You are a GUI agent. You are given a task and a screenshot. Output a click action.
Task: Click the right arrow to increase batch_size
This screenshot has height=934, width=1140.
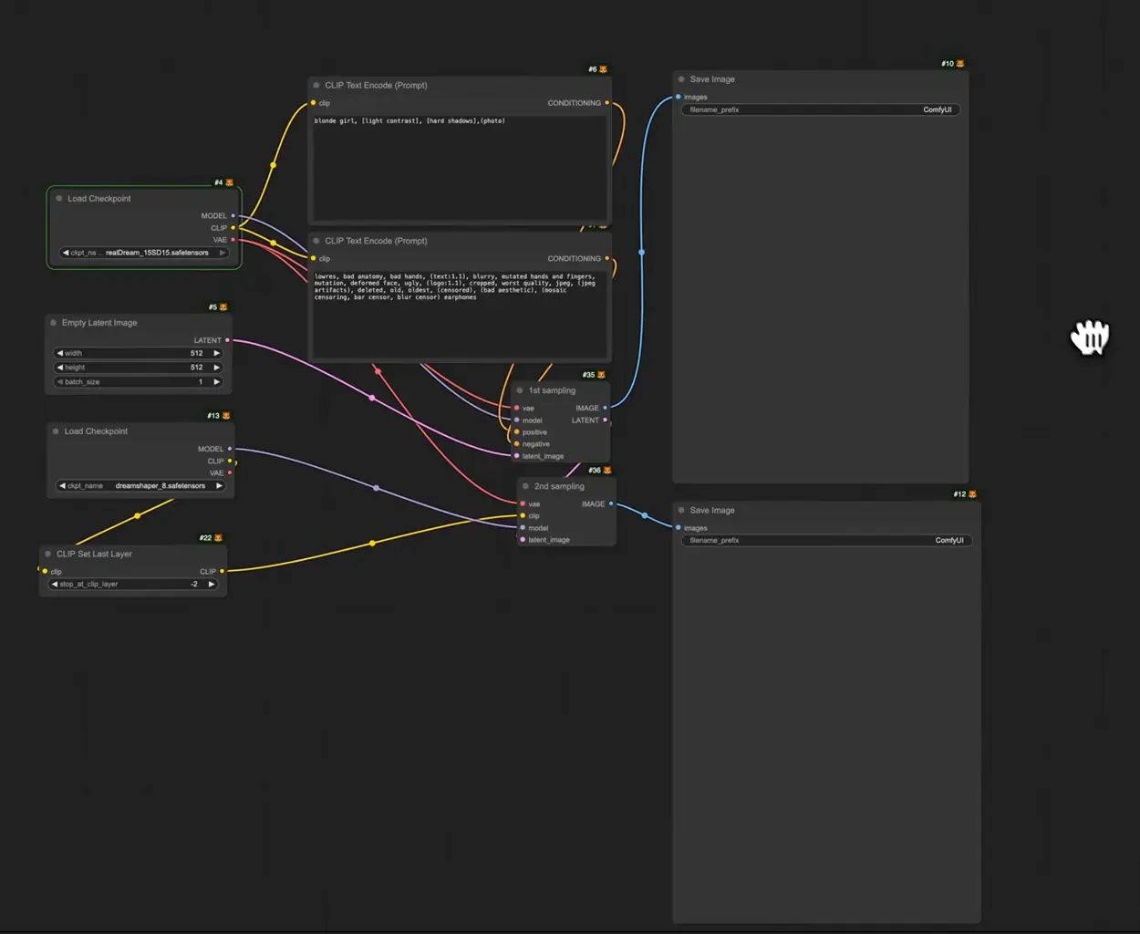click(x=216, y=381)
